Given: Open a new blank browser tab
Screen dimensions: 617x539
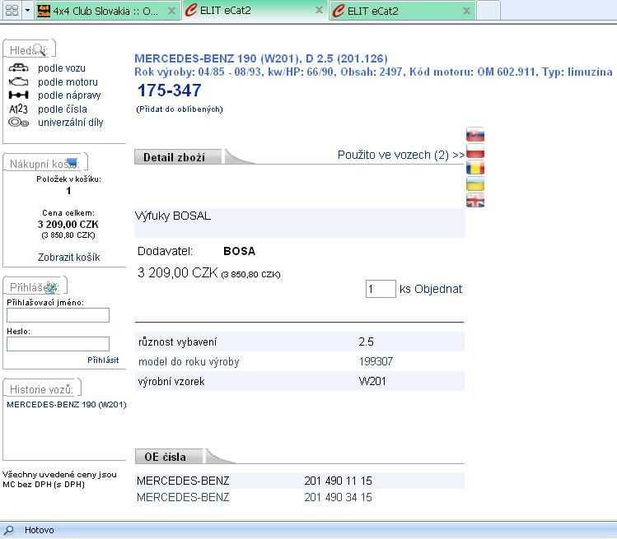Looking at the screenshot, I should tap(488, 11).
